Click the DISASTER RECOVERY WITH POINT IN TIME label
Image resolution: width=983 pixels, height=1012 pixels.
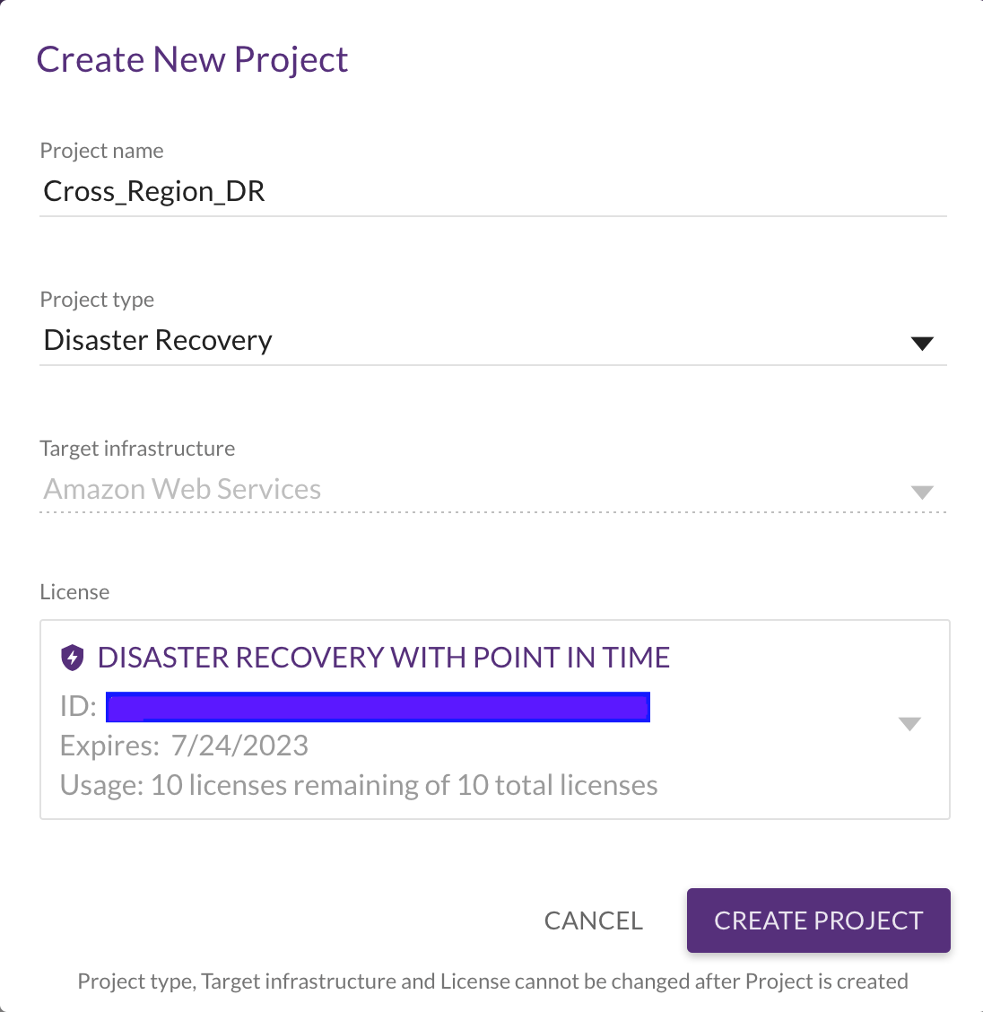point(384,657)
